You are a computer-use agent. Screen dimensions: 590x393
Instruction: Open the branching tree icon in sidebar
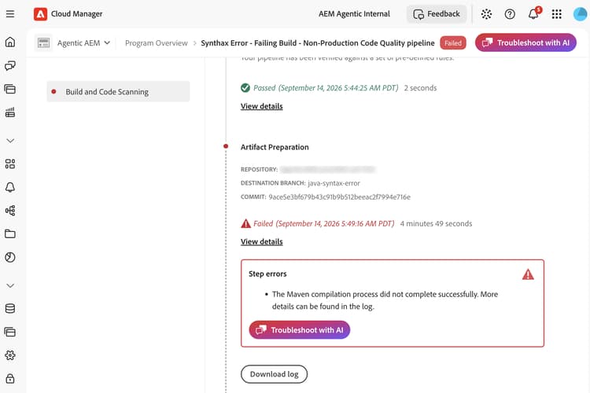click(x=10, y=211)
